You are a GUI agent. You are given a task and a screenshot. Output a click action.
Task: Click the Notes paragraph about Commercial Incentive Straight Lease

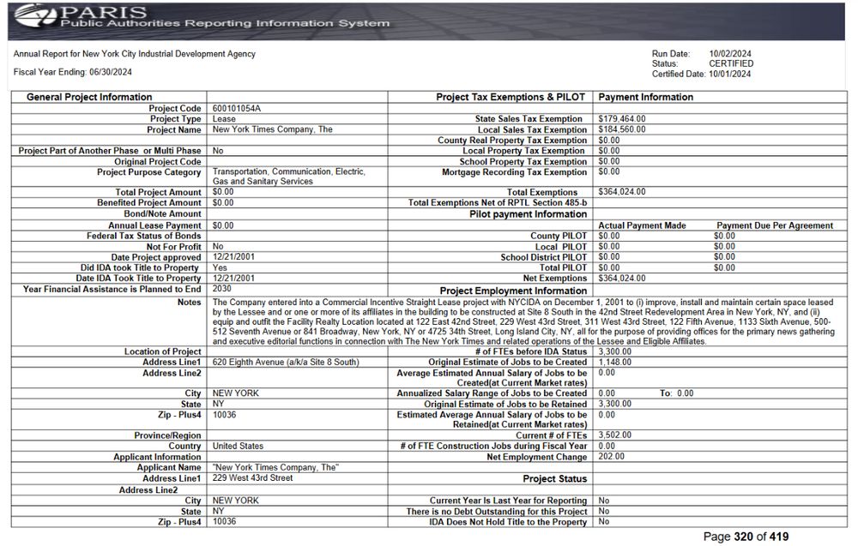[x=523, y=321]
